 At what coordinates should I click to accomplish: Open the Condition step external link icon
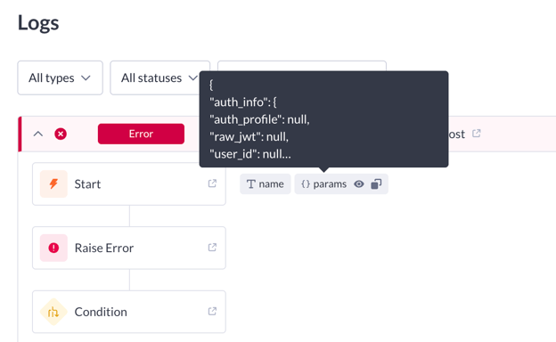point(212,311)
